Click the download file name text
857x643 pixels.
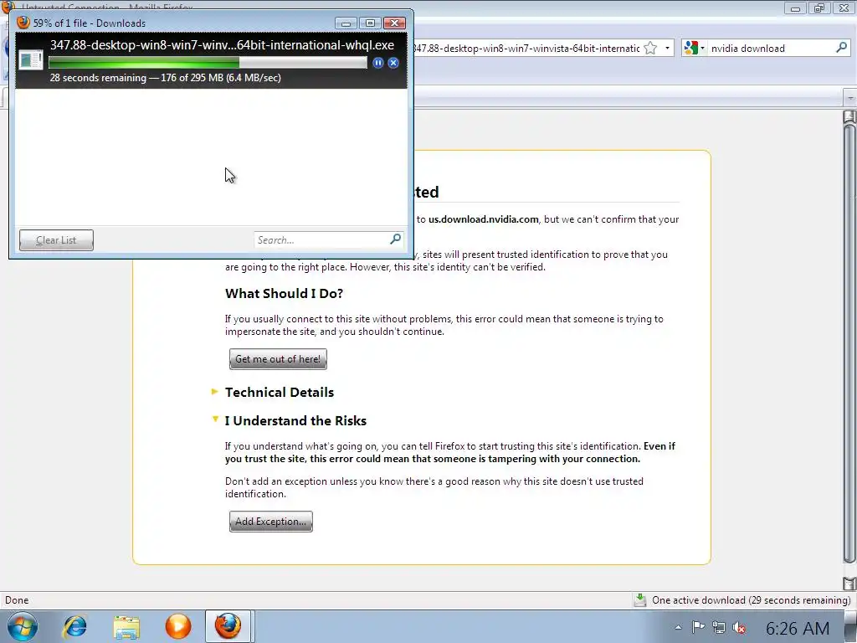(222, 45)
